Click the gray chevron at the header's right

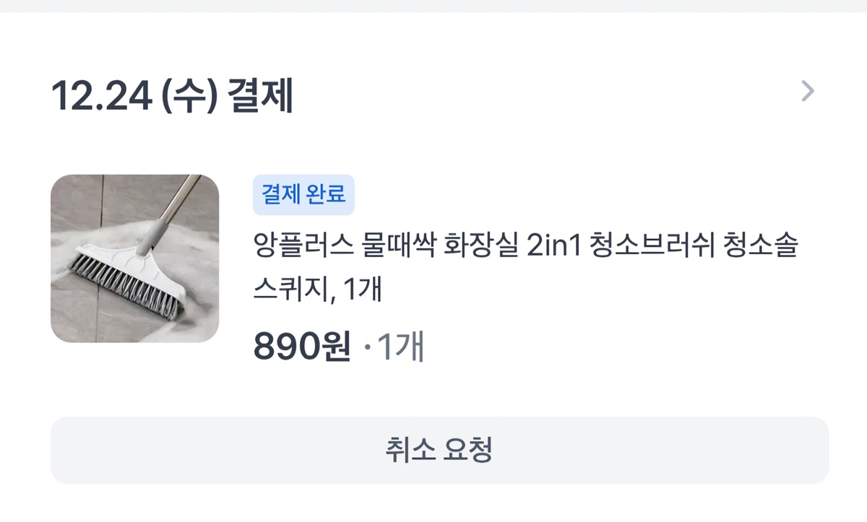pos(808,92)
